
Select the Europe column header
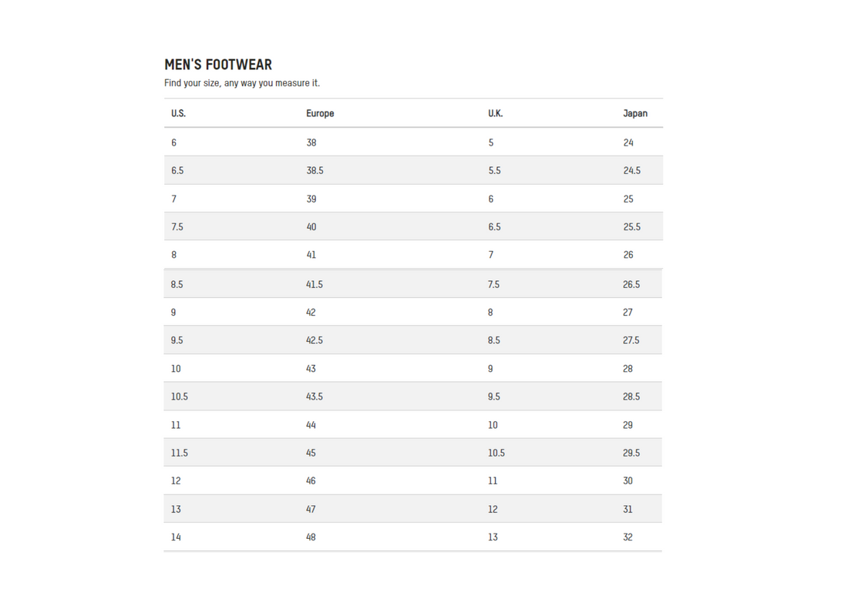point(320,113)
